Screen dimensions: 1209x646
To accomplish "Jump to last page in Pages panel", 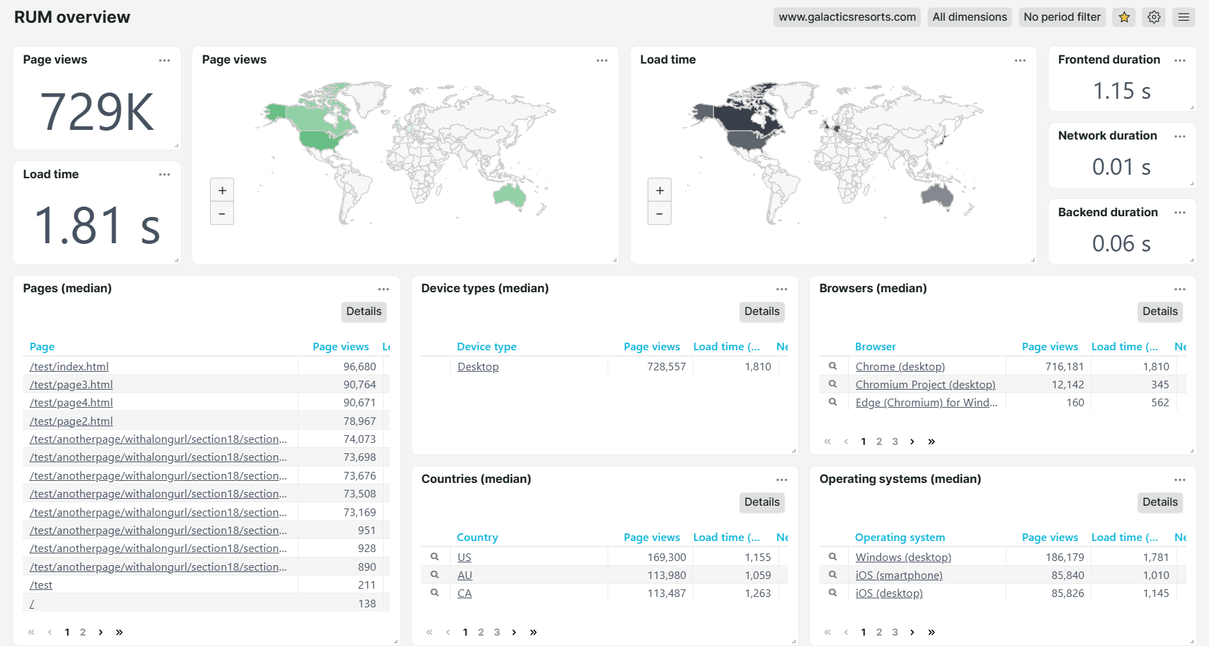I will (119, 632).
